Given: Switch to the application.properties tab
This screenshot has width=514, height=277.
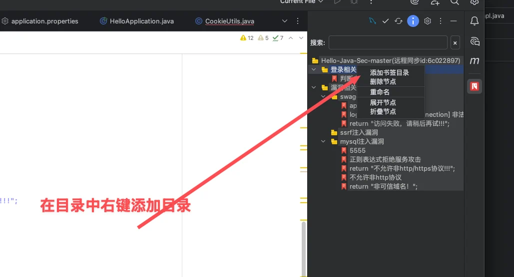Looking at the screenshot, I should (x=40, y=21).
